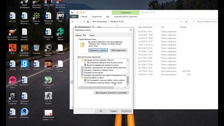224x126 pixels.
Task: Open the Главная ribbon tab
Action: click(x=84, y=16)
